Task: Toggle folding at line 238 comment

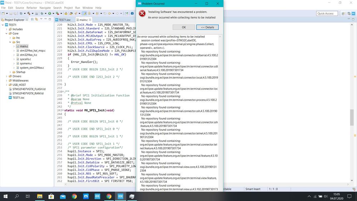Action: coord(64,92)
